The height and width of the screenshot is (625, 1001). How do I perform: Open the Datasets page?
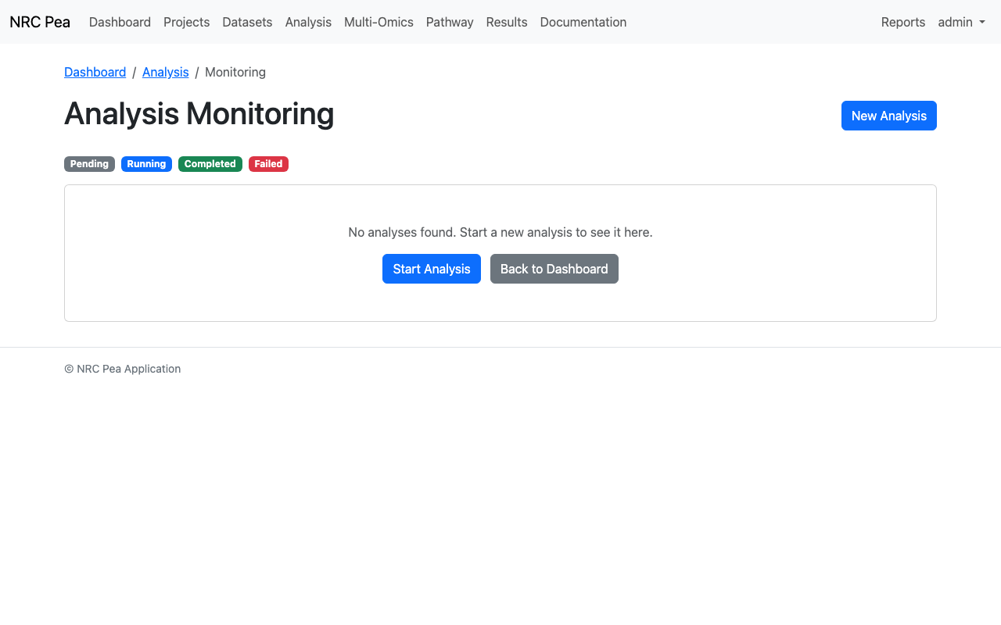tap(247, 23)
